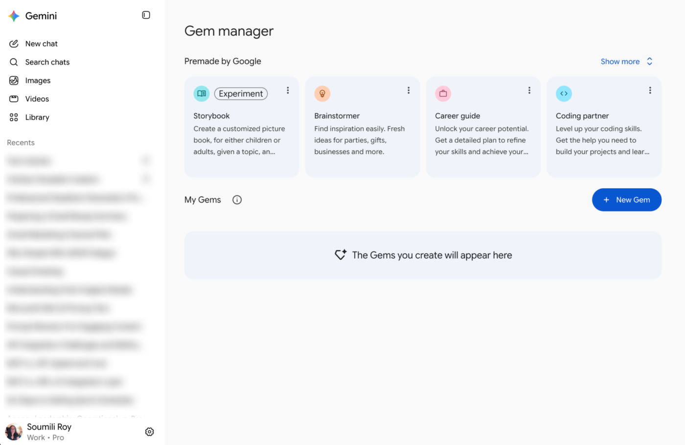The height and width of the screenshot is (445, 685).
Task: Click the Coding partner code icon
Action: coord(564,93)
